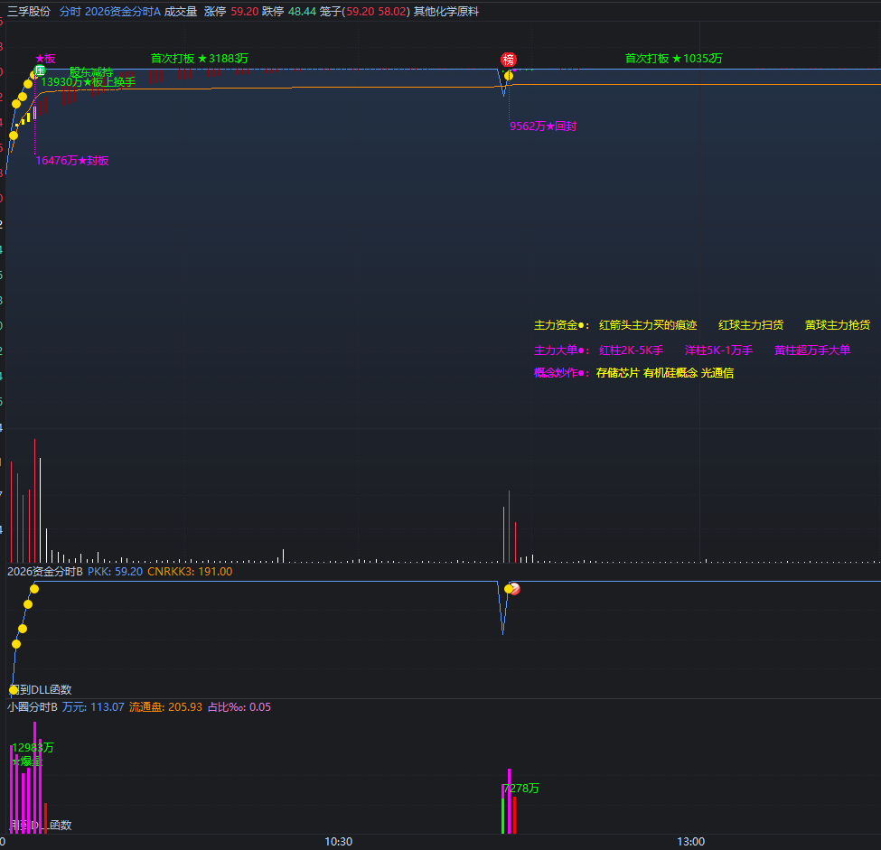Image resolution: width=881 pixels, height=850 pixels.
Task: Click the DLL函数 warning in the 小圈分时B panel
Action: [x=41, y=825]
